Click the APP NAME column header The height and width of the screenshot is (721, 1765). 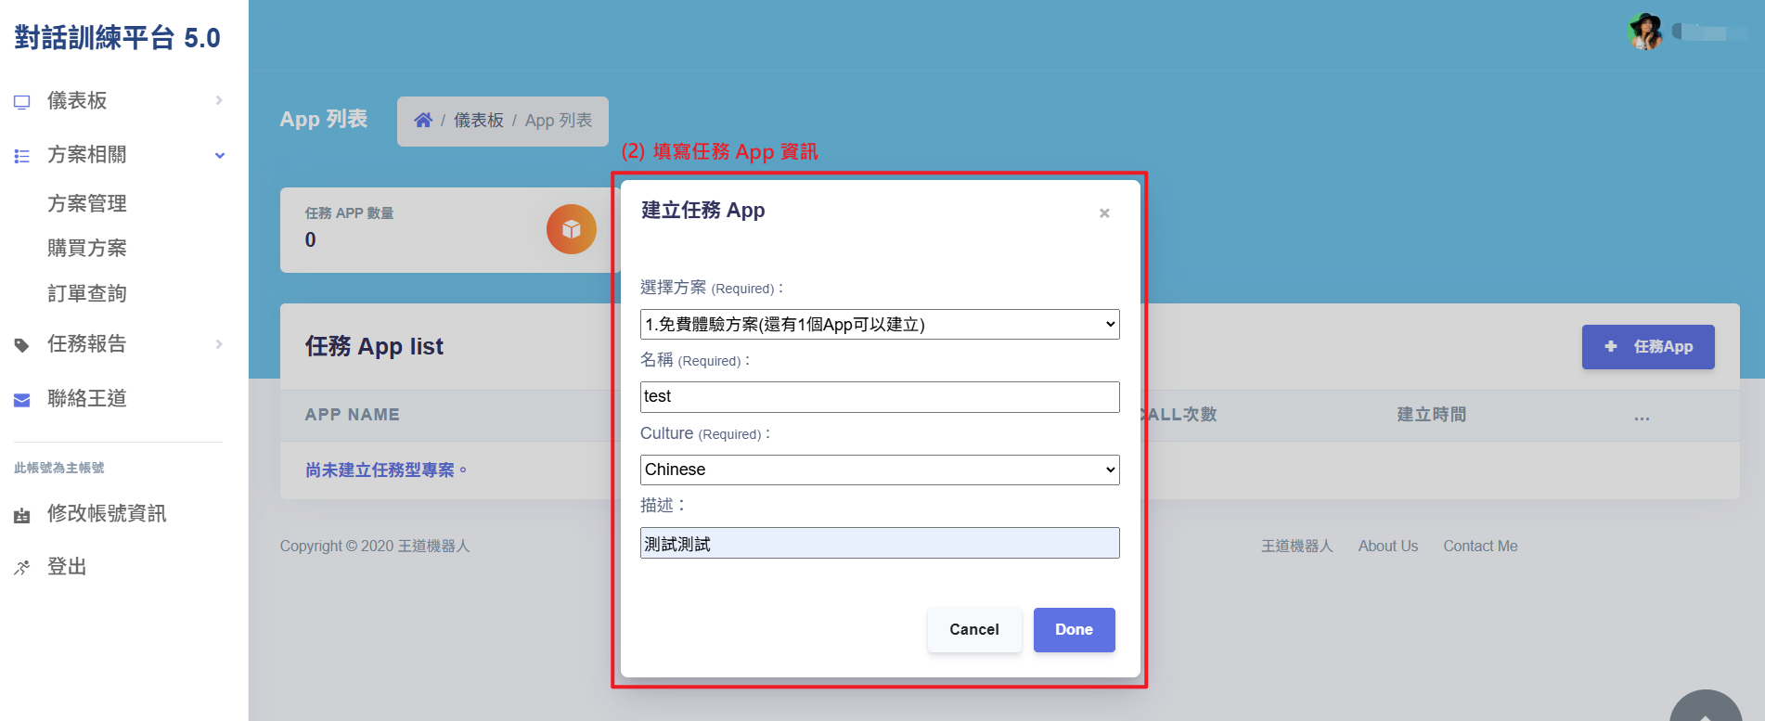pos(353,415)
